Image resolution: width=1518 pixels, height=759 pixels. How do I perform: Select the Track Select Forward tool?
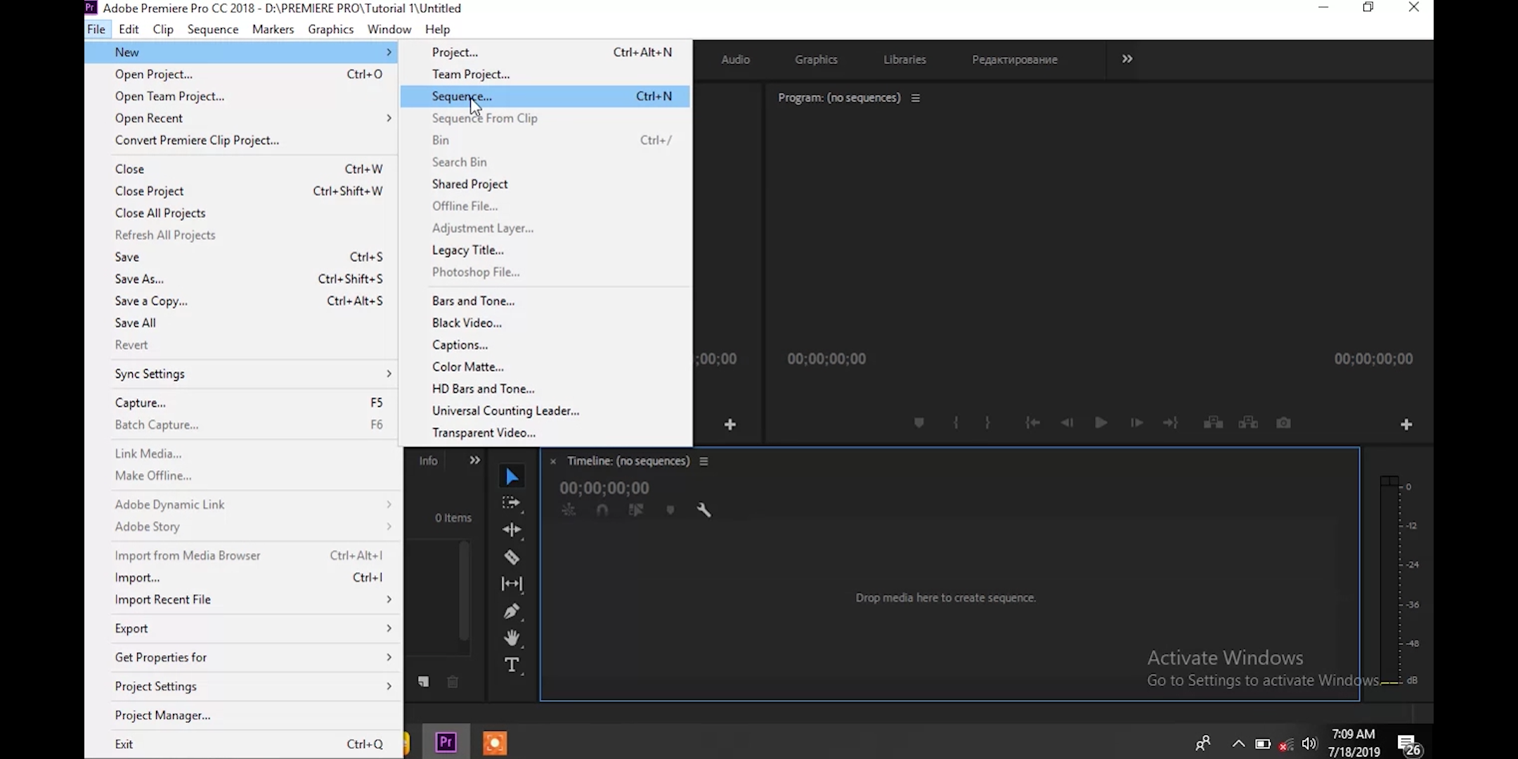point(512,503)
